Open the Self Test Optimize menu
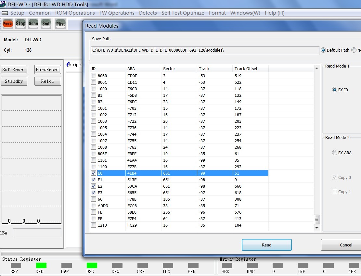Viewport: 361px width, 276px height. [183, 13]
